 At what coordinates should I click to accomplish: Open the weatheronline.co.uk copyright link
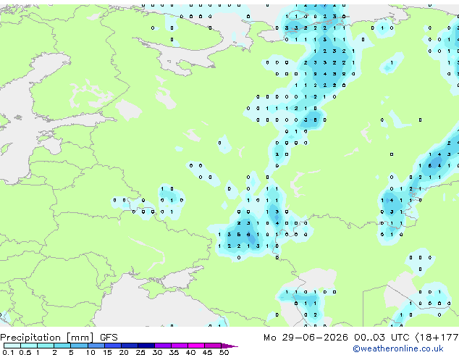click(x=397, y=348)
